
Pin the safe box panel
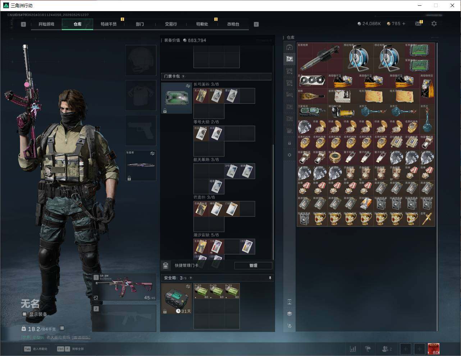point(270,278)
